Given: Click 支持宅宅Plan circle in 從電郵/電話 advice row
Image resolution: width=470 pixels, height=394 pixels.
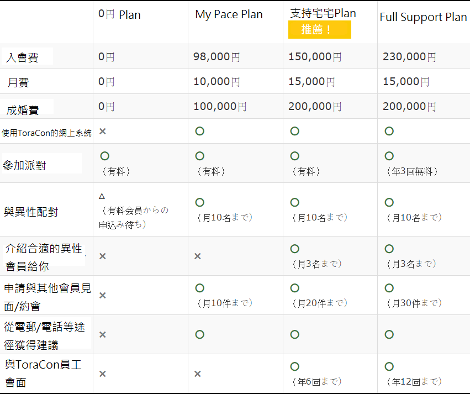Looking at the screenshot, I should tap(295, 334).
